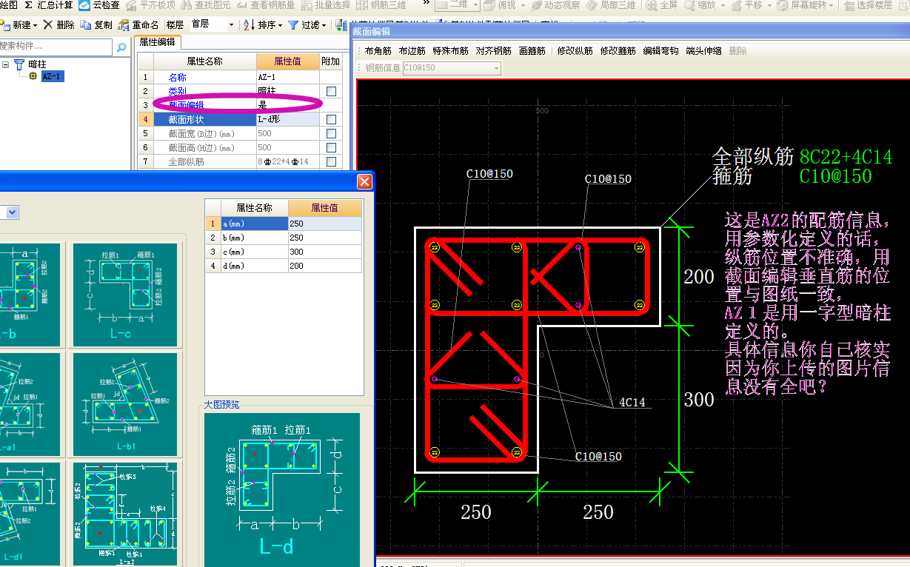Click 全屏 fullscreen icon
Screen dimensions: 910x567
pyautogui.click(x=651, y=5)
